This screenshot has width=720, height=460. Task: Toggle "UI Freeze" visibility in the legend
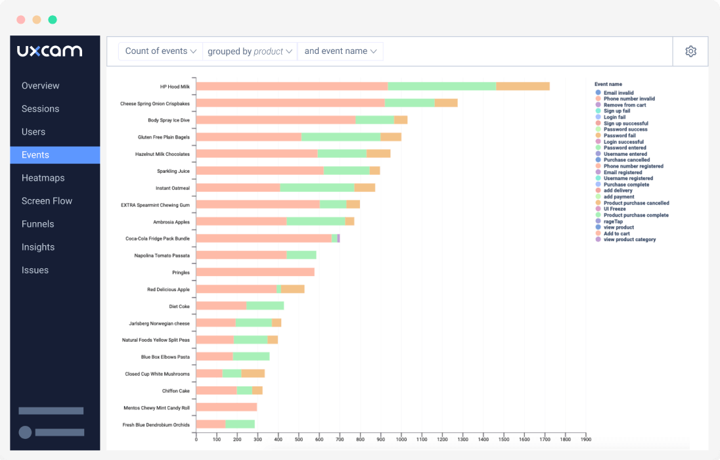(x=615, y=209)
